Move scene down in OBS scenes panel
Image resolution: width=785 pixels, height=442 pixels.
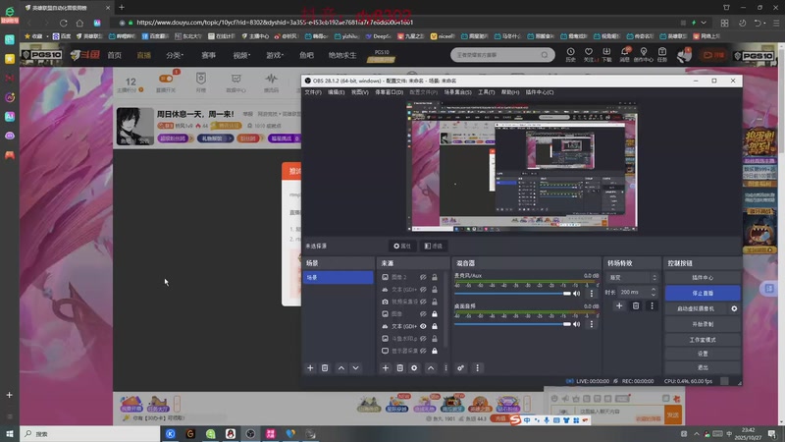click(x=355, y=367)
